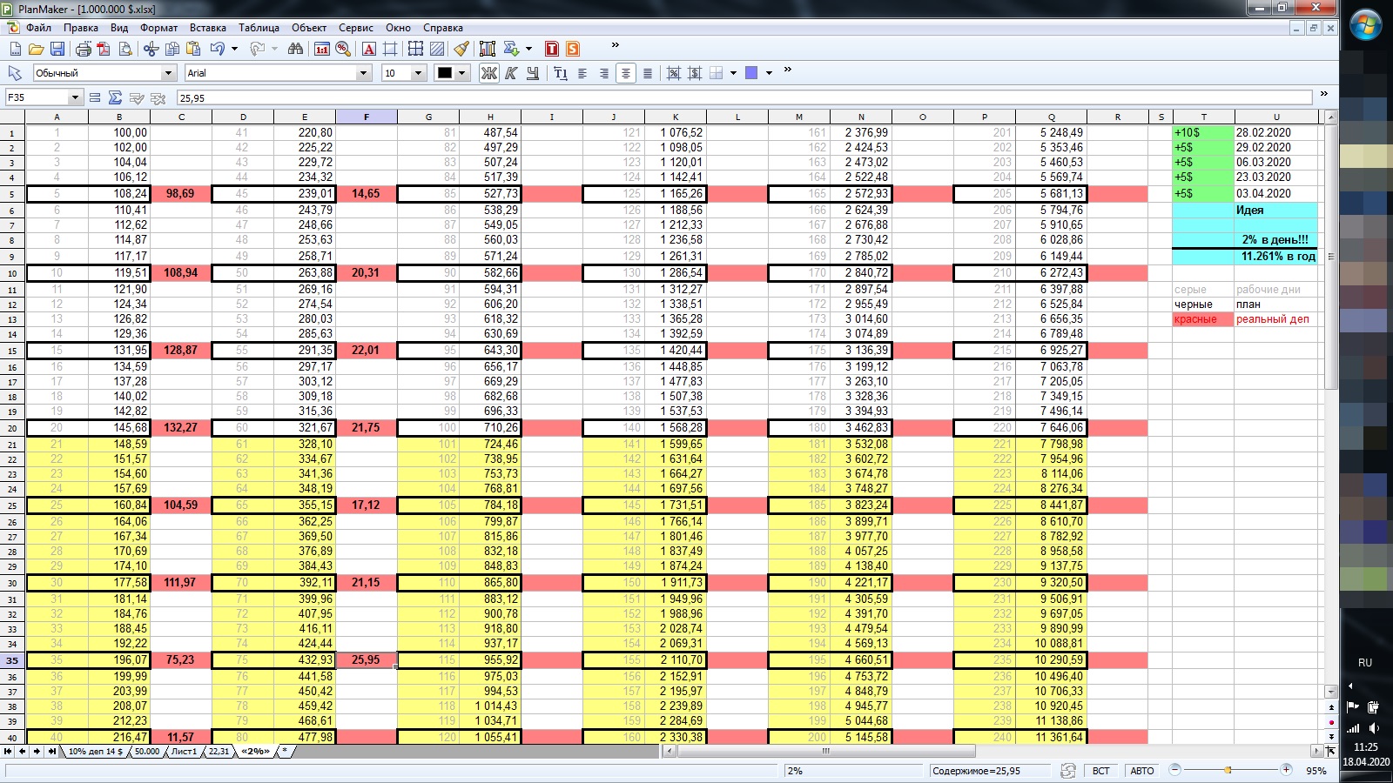This screenshot has width=1393, height=783.
Task: Click the Save document icon
Action: pos(57,49)
